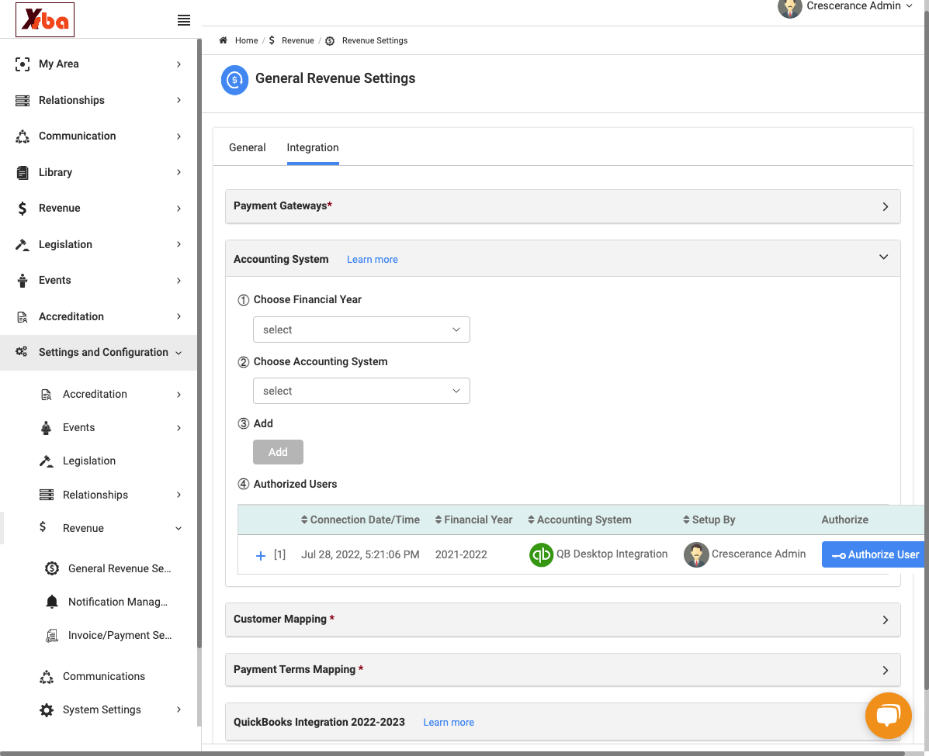Click the Library book icon
The width and height of the screenshot is (929, 756).
(x=23, y=172)
